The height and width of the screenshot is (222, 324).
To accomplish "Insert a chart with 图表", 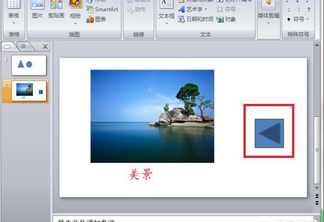I will 96,20.
